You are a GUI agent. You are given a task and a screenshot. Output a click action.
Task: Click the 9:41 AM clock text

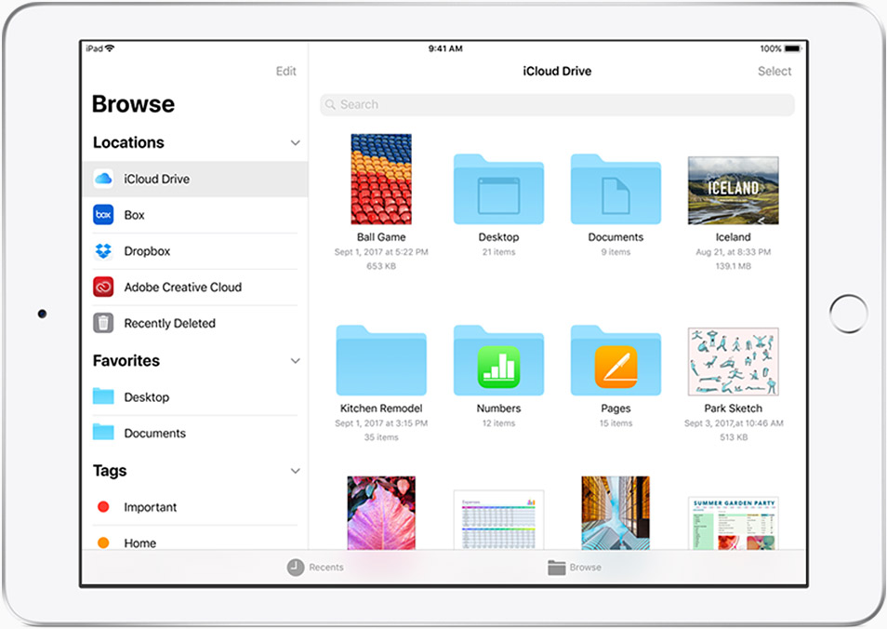point(445,48)
